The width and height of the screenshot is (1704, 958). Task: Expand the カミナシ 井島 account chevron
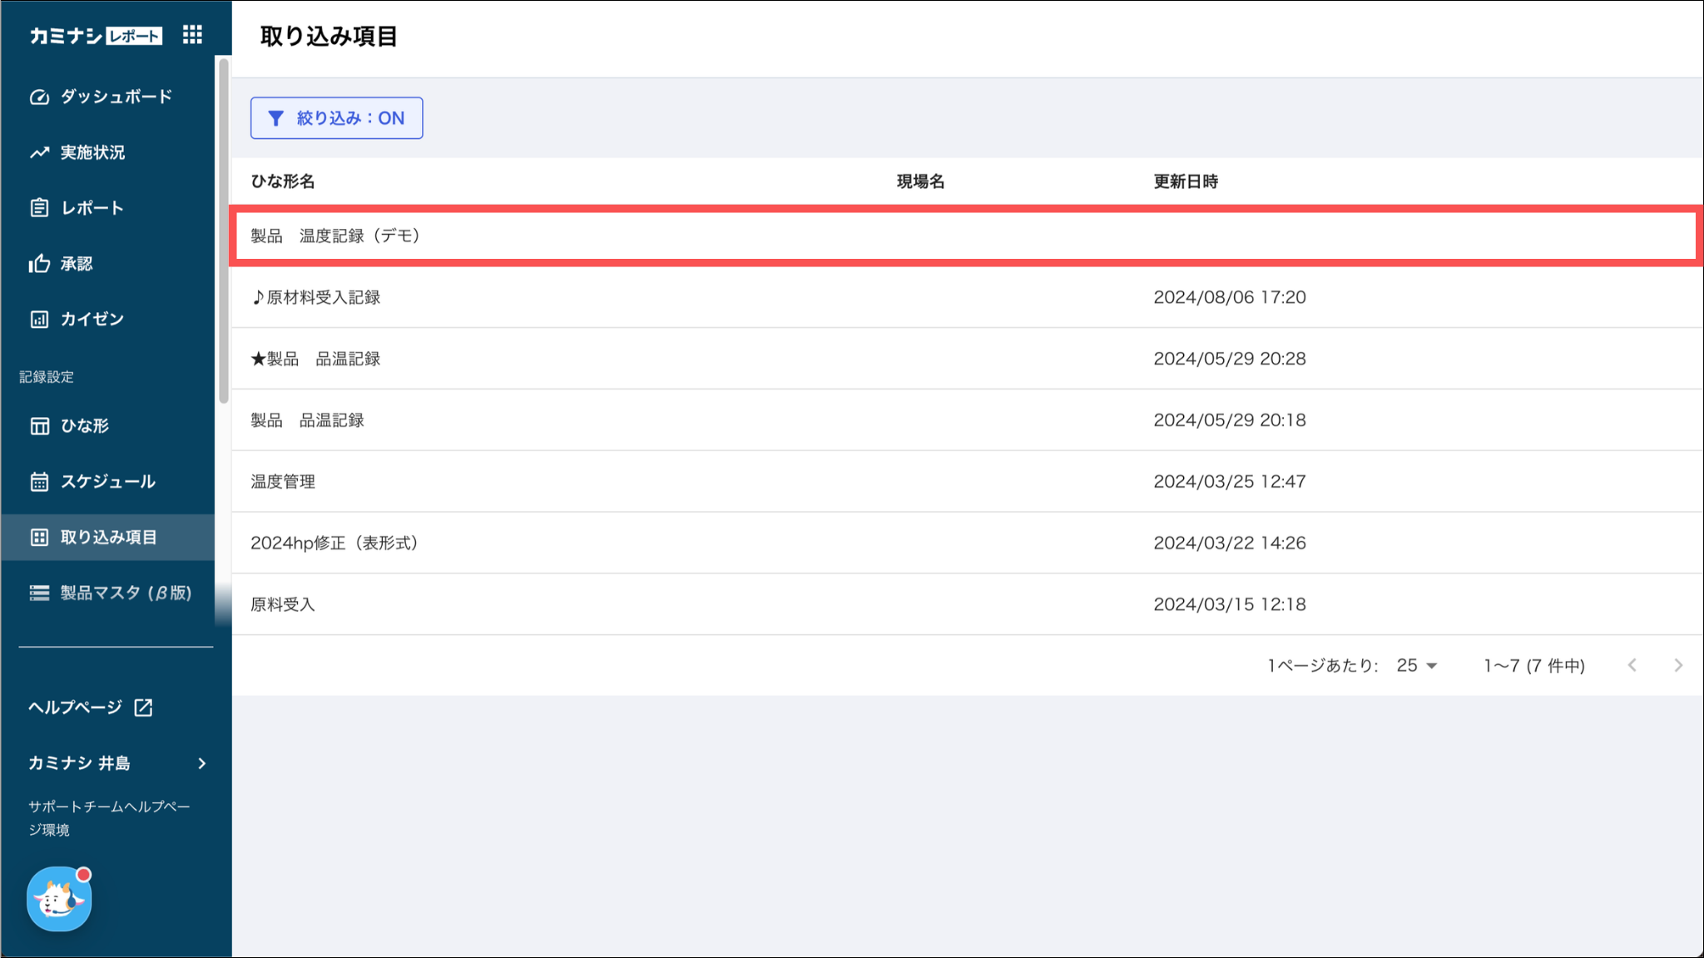202,763
